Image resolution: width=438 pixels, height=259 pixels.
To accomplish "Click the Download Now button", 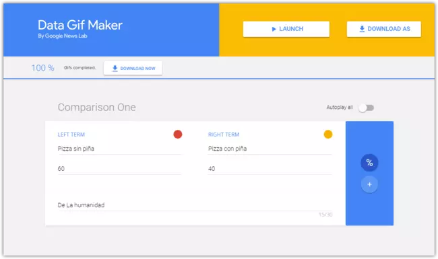I will coord(133,68).
